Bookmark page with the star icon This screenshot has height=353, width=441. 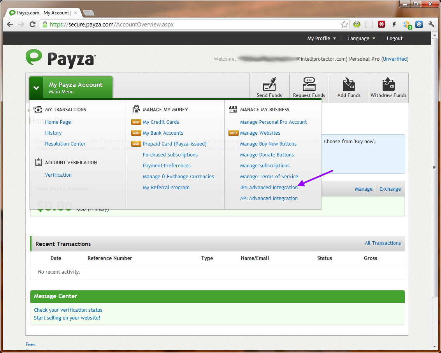tap(344, 25)
